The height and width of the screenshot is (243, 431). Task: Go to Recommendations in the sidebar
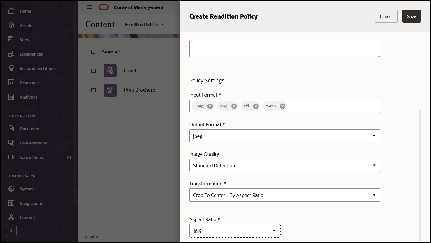[x=38, y=68]
